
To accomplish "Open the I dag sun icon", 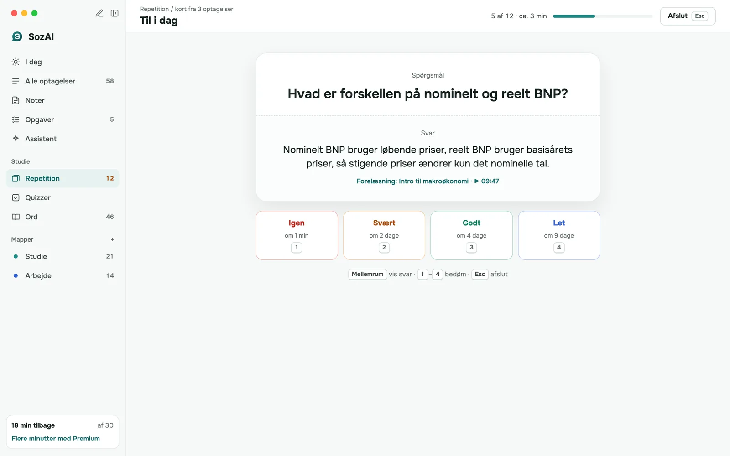I will click(16, 62).
